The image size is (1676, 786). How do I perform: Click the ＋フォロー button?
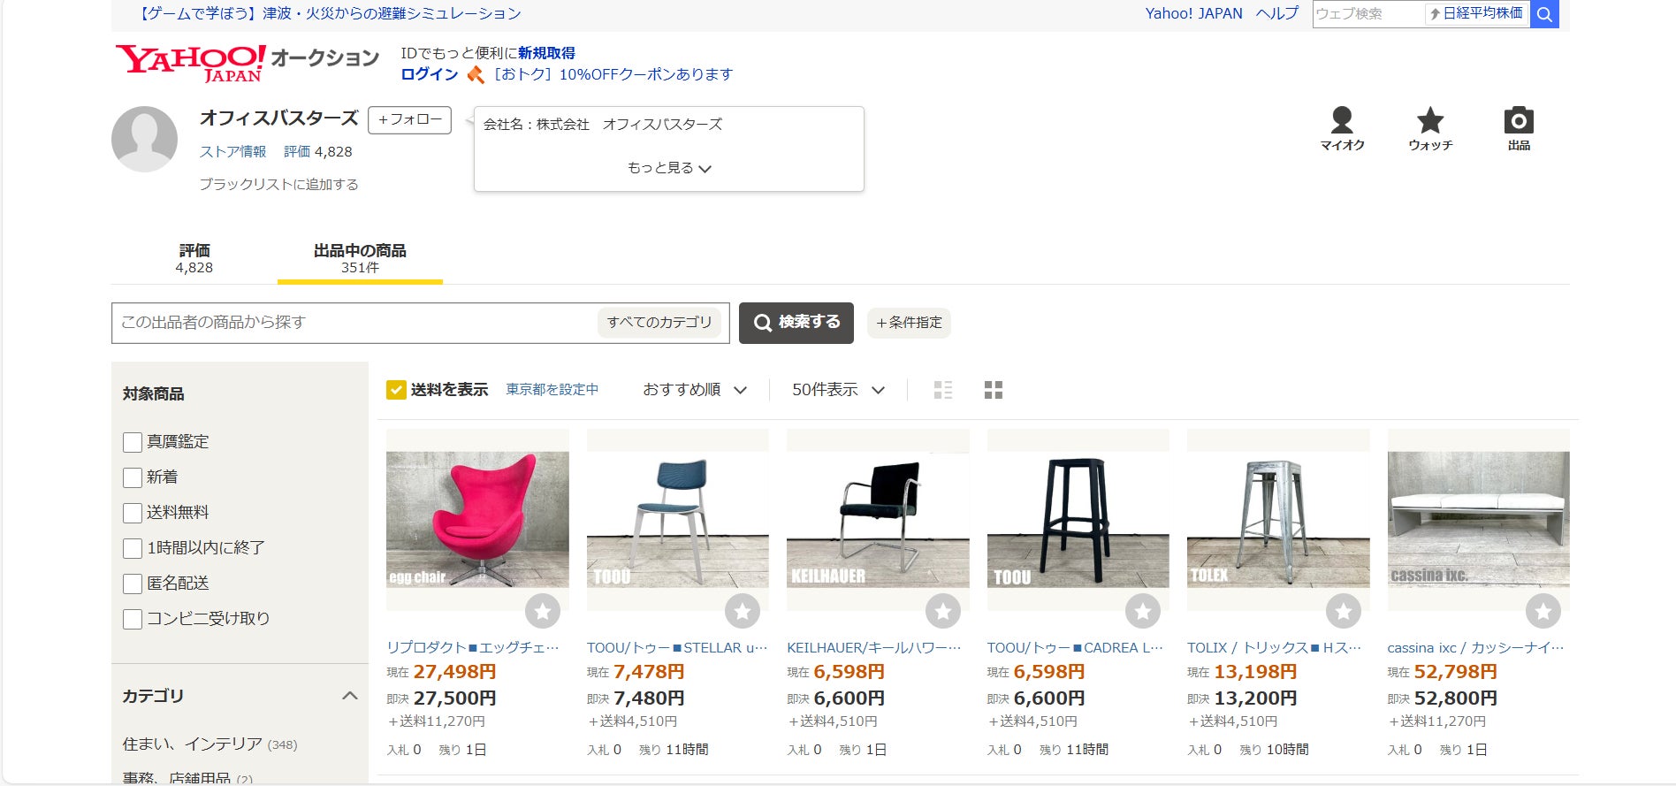pos(409,119)
